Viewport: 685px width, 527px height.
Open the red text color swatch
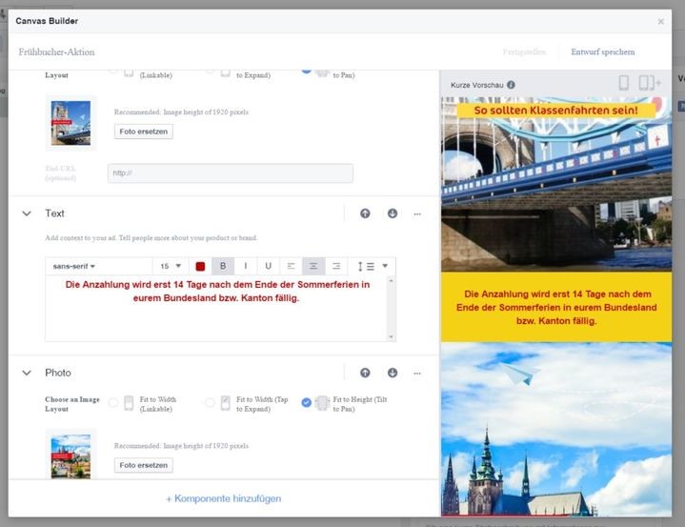pos(200,267)
